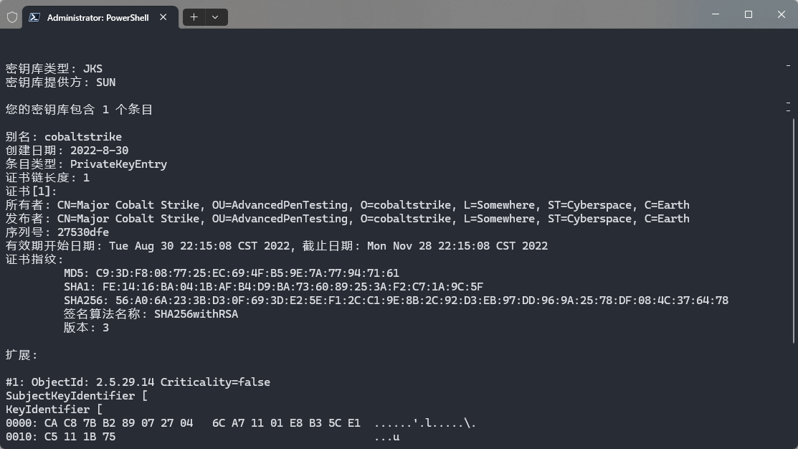Open the new tab profile dropdown

[216, 17]
